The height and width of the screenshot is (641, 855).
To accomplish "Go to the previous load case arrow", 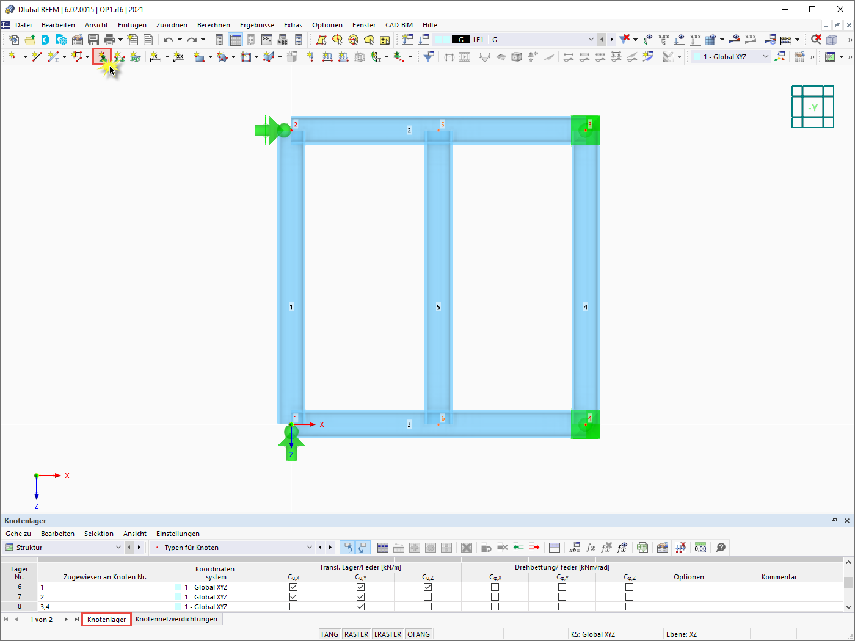I will click(602, 40).
